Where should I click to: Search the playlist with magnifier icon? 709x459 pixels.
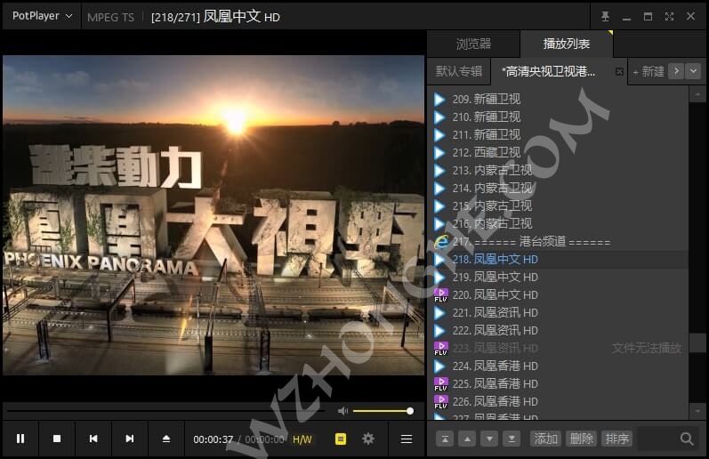[687, 439]
